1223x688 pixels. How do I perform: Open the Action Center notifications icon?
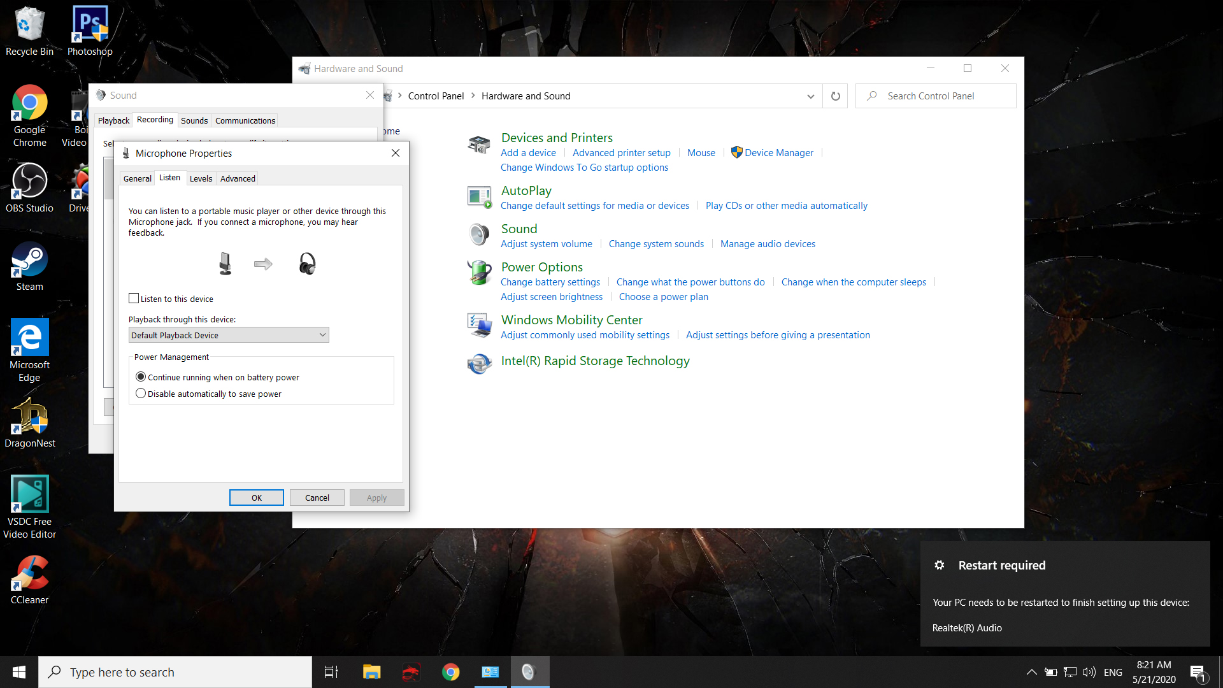tap(1198, 672)
